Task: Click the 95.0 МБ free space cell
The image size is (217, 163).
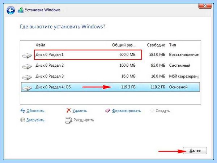Action: coord(158,65)
